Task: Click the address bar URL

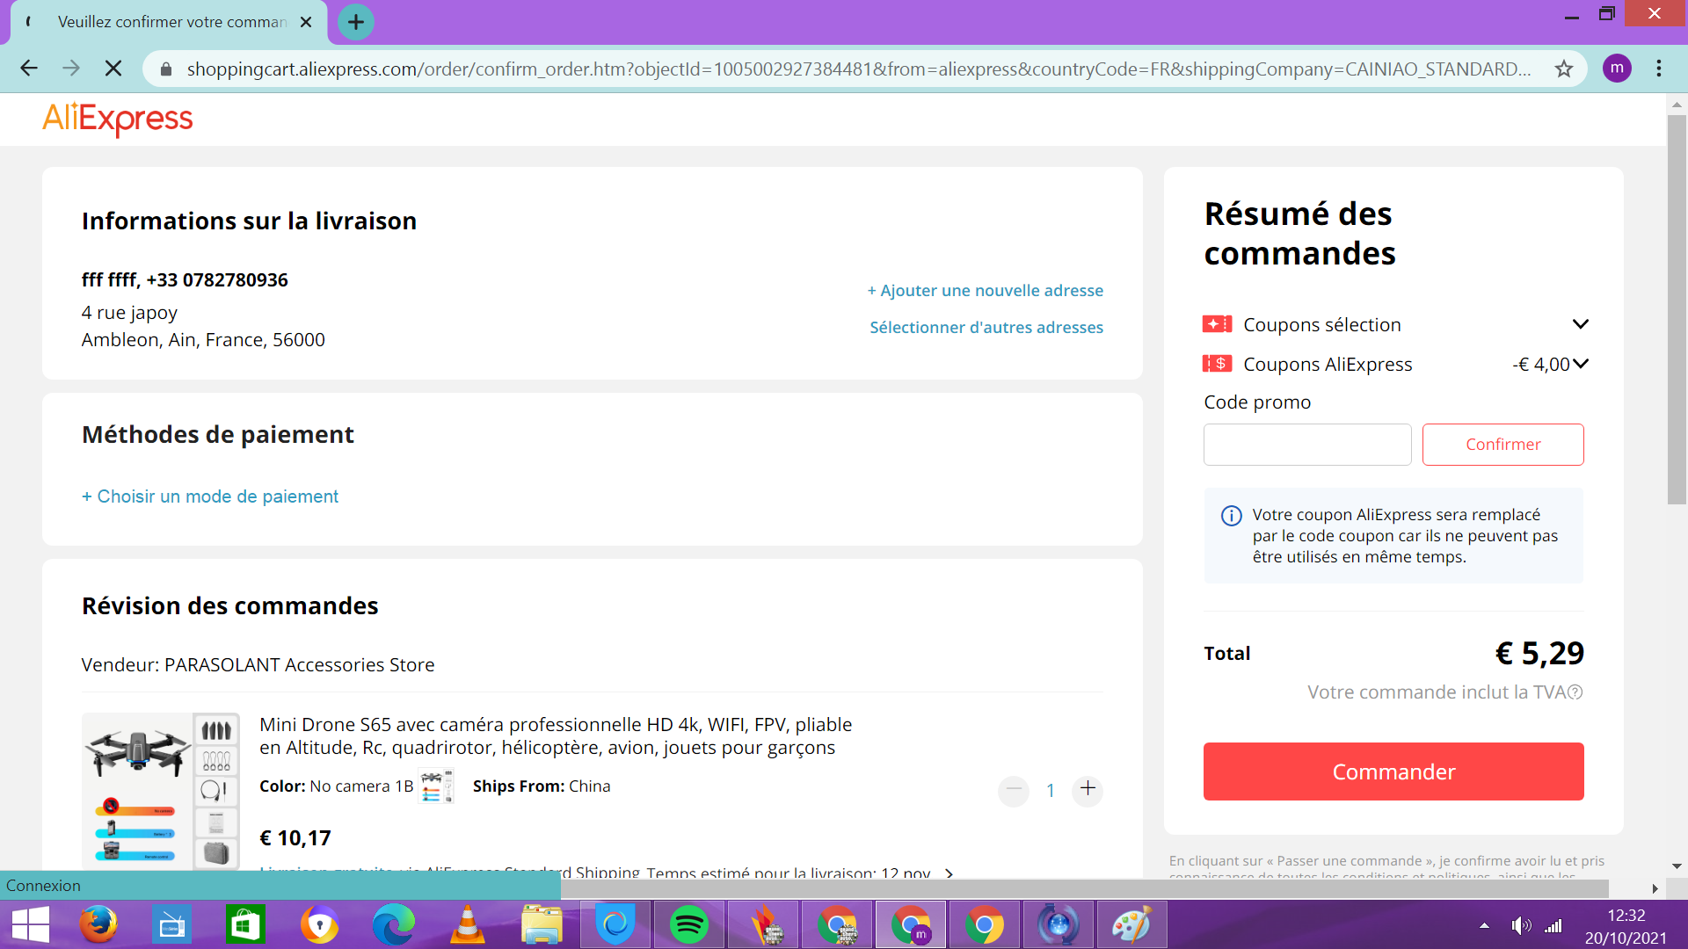Action: 857,69
